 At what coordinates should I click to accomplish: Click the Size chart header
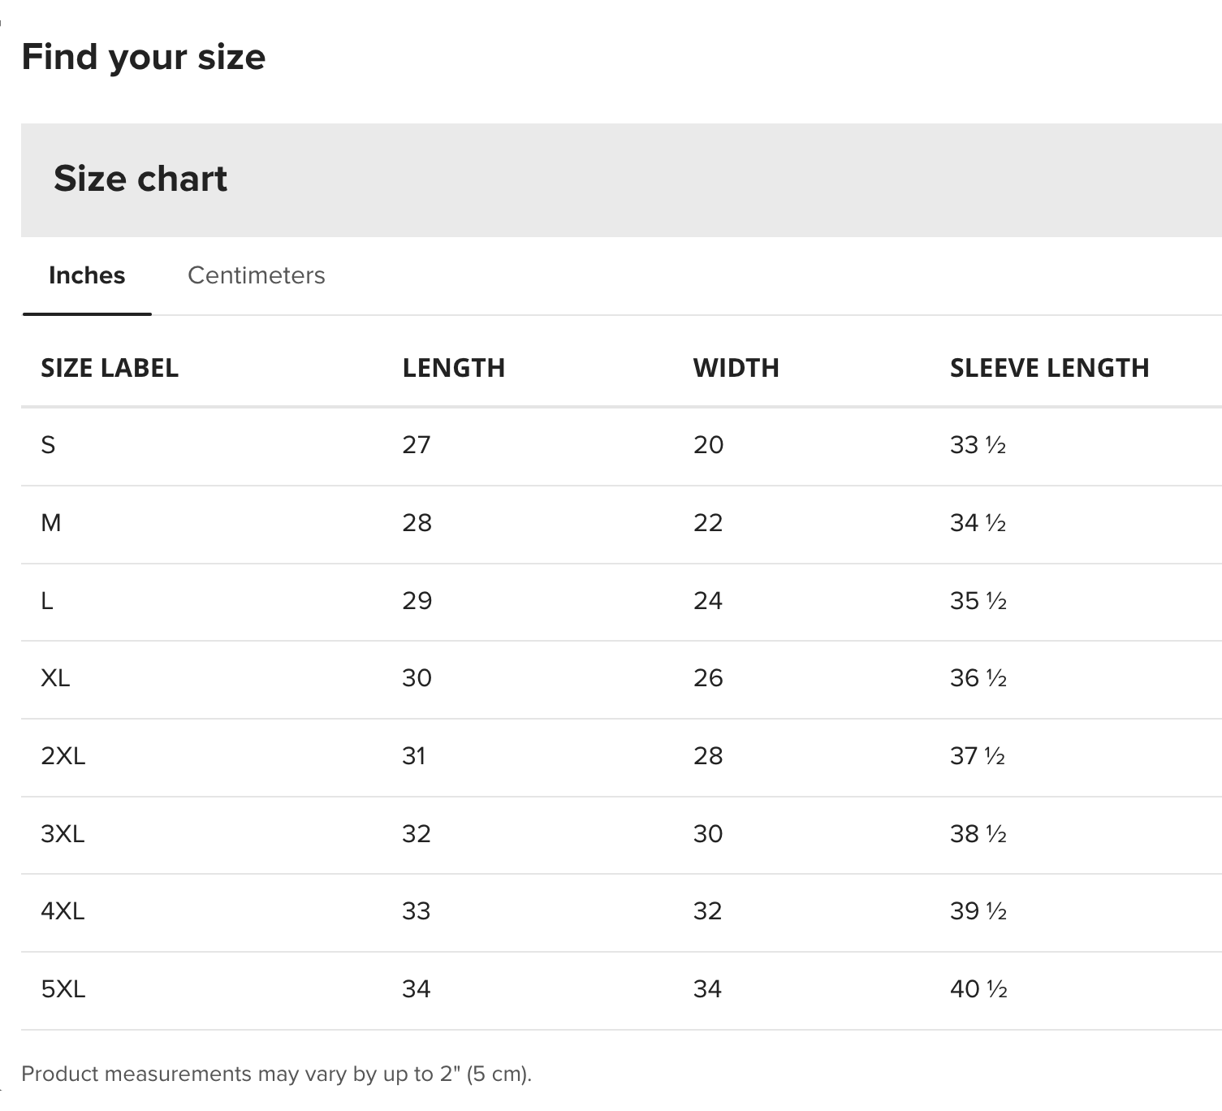[140, 179]
